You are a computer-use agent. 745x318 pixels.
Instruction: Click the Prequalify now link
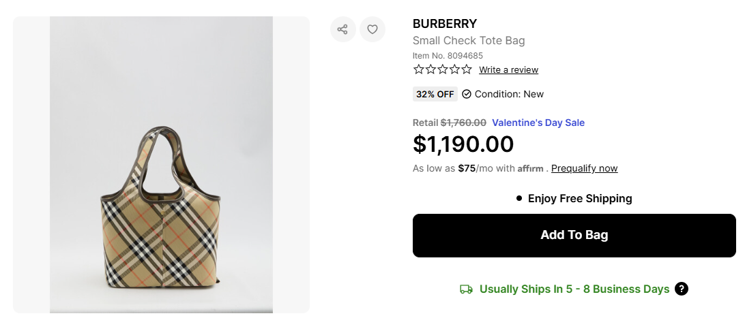coord(584,168)
